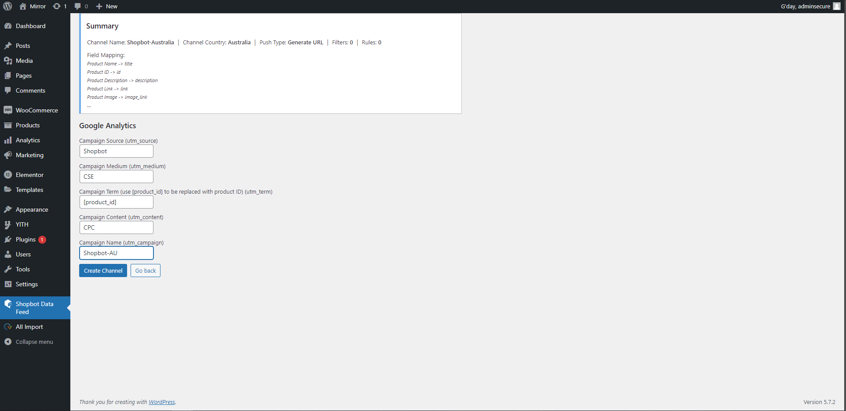Click the Plugins plug icon
The image size is (846, 411).
[x=8, y=239]
